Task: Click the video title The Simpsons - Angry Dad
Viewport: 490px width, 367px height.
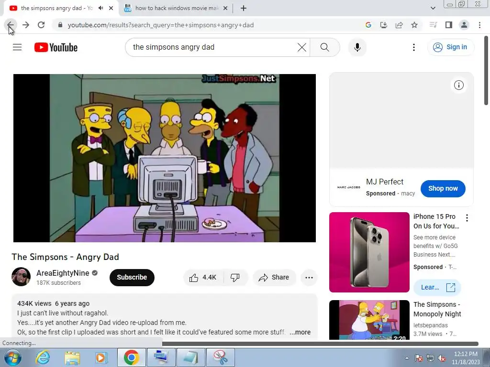Action: point(65,257)
